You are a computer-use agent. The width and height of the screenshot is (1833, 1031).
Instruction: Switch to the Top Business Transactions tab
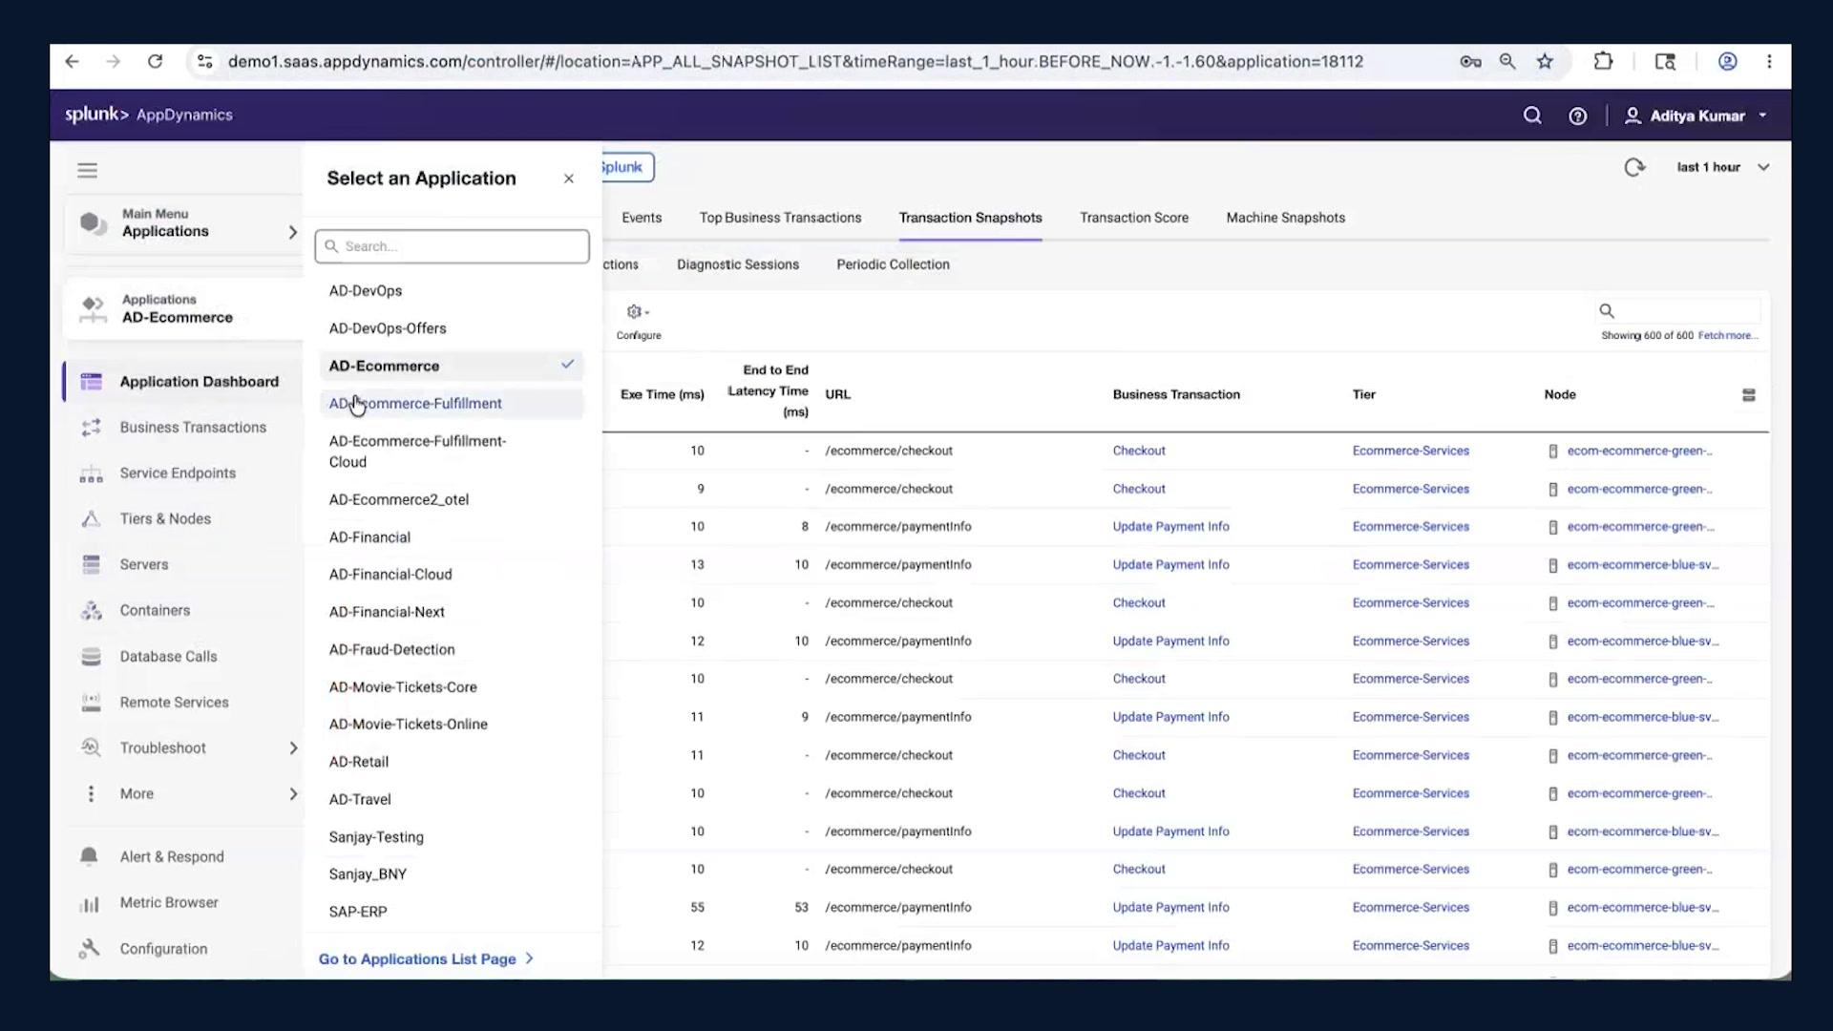(780, 218)
